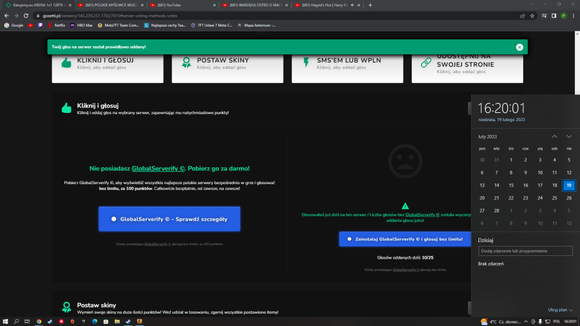Open a new browser tab
The width and height of the screenshot is (580, 326).
[370, 5]
